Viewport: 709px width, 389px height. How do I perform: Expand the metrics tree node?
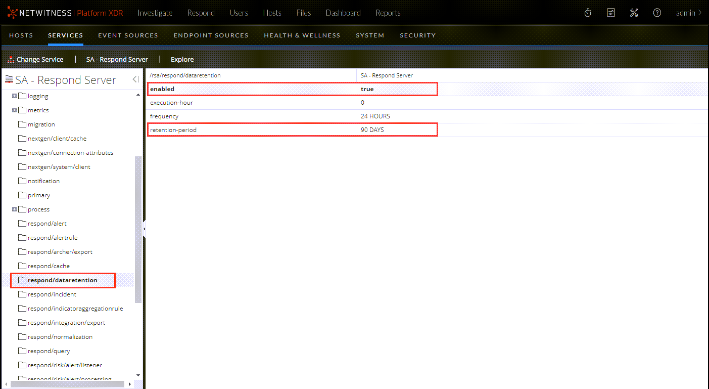tap(14, 110)
